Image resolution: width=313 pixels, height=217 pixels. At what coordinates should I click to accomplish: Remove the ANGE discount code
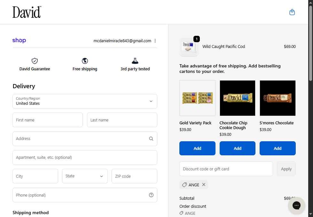(x=204, y=184)
